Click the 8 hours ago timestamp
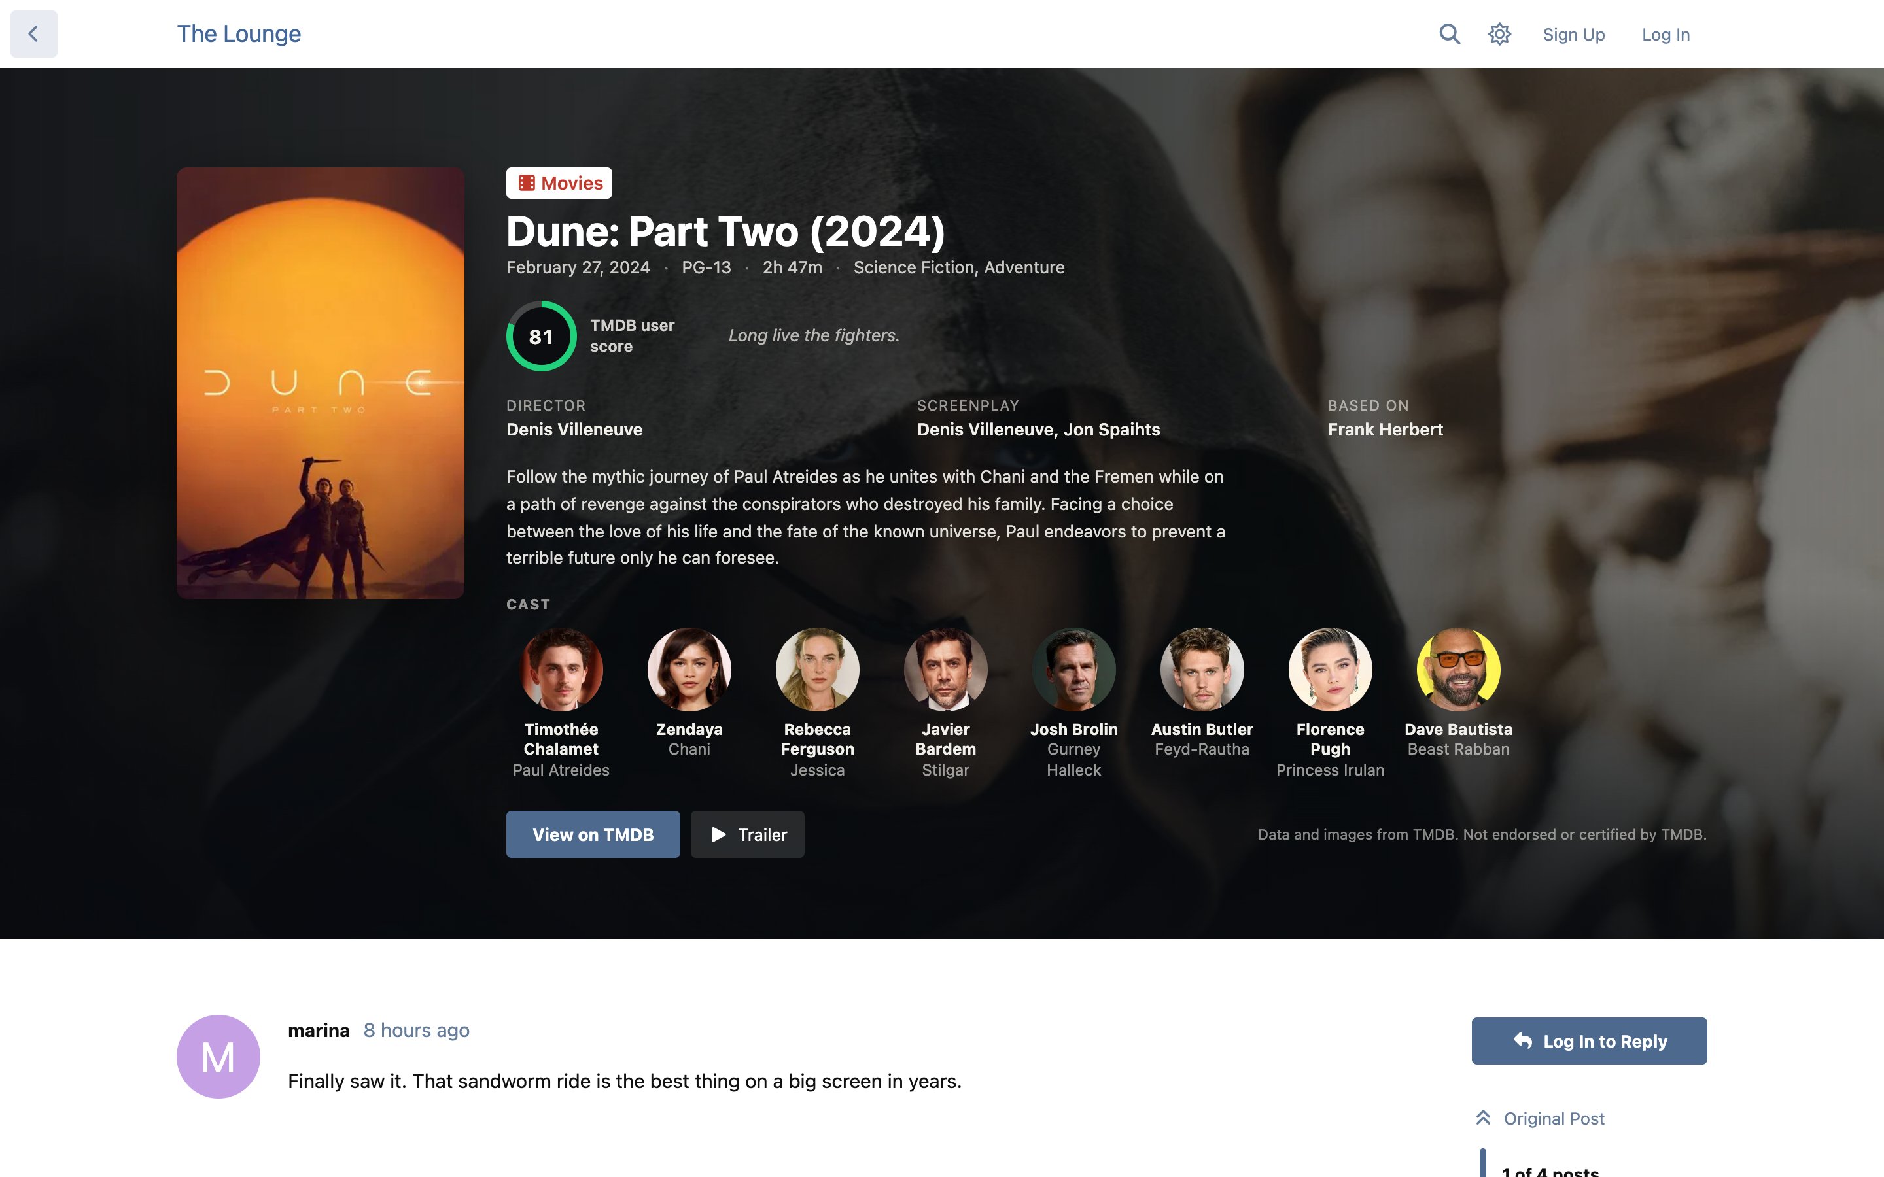 (417, 1030)
